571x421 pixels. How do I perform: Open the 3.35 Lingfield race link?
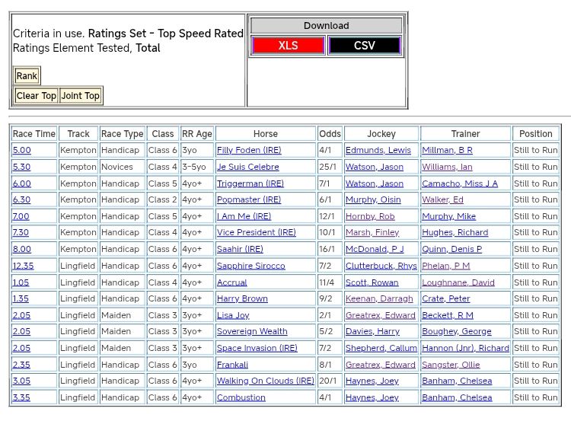tap(22, 397)
